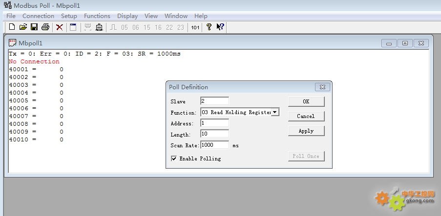Click the Scan Rate input field
The image size is (441, 216).
214,145
